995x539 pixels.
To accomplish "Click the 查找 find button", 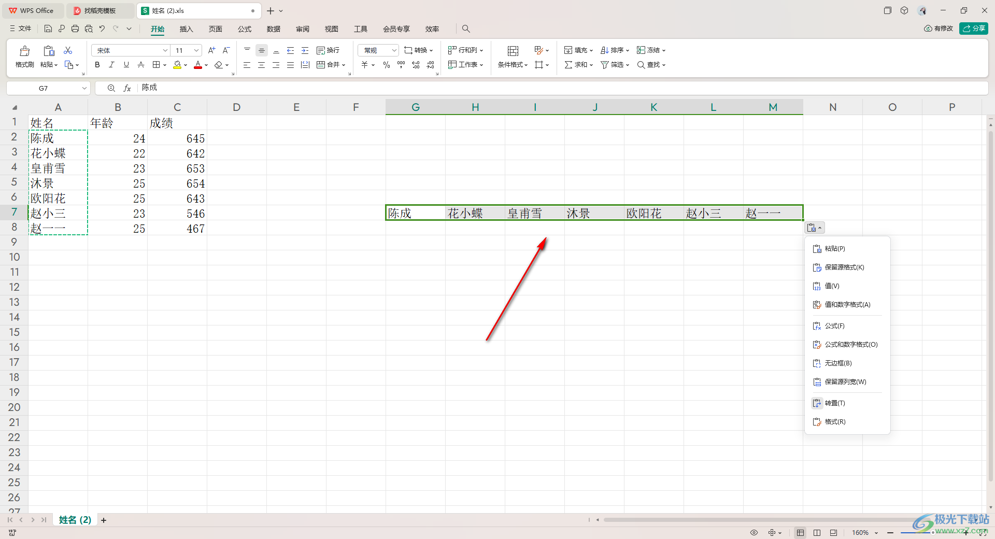I will click(x=651, y=65).
